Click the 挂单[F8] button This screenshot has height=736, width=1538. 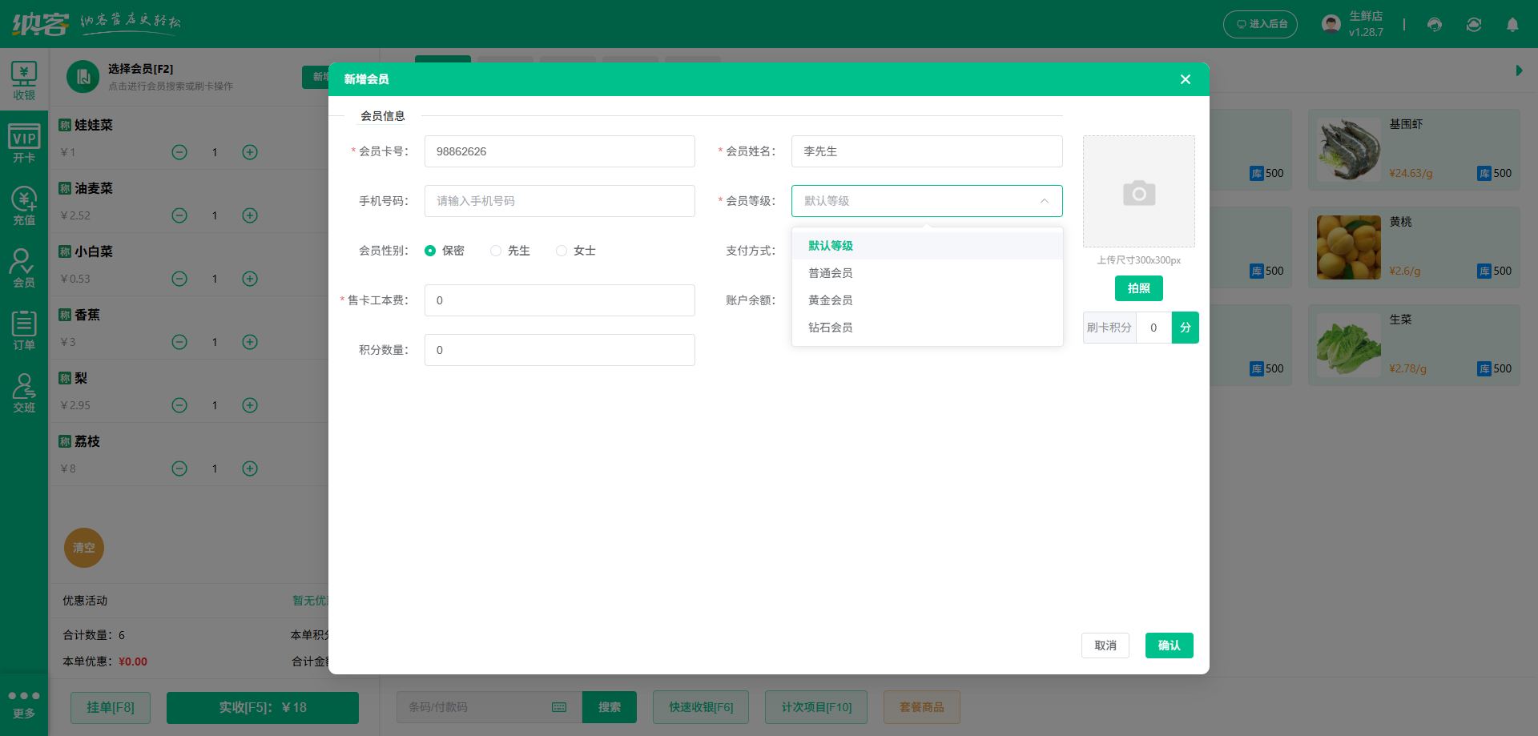(x=111, y=707)
